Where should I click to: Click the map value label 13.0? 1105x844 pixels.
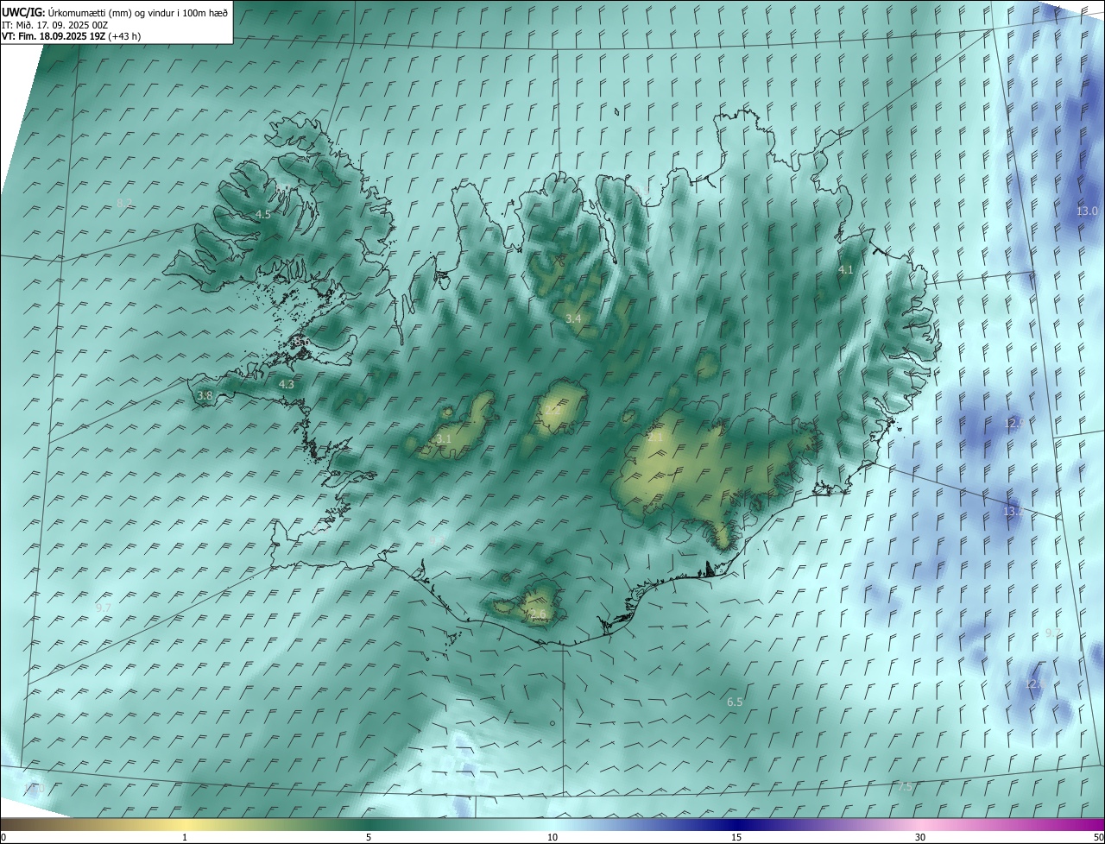(1087, 211)
